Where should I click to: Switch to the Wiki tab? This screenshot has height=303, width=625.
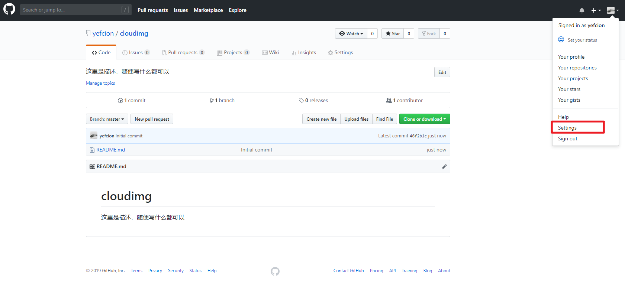tap(270, 52)
